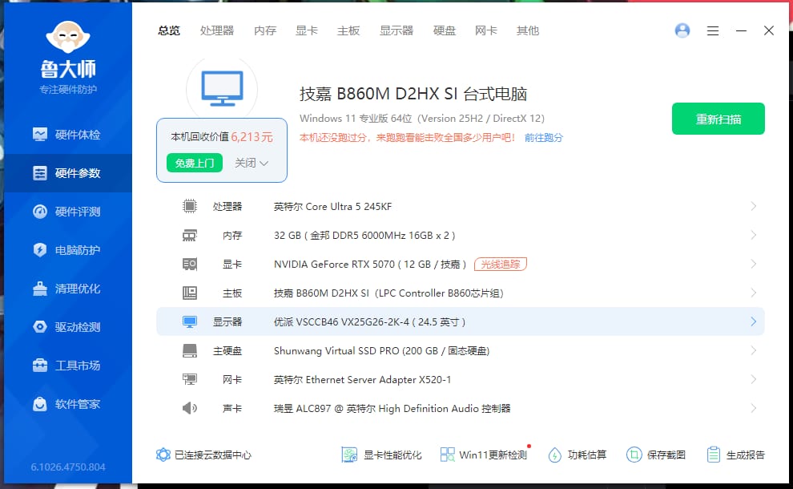Click monitor icon in 显示器 row

(190, 322)
